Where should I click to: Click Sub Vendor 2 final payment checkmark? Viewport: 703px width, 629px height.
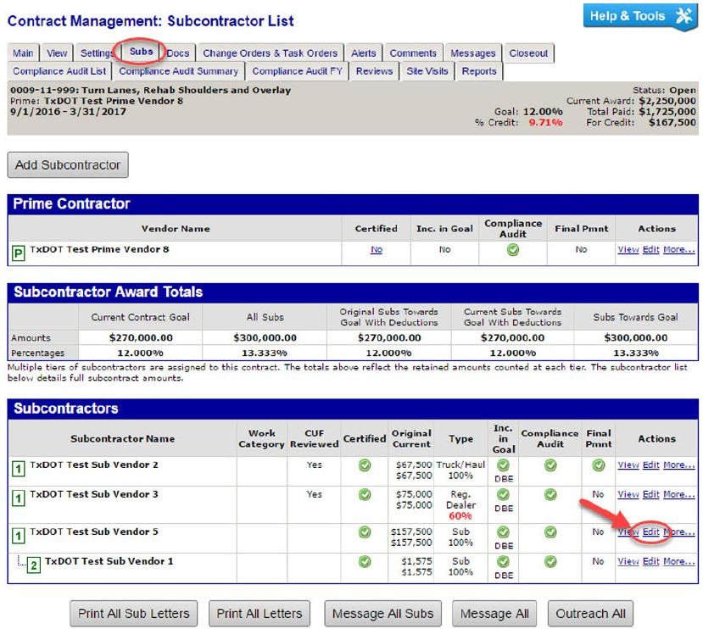click(598, 465)
